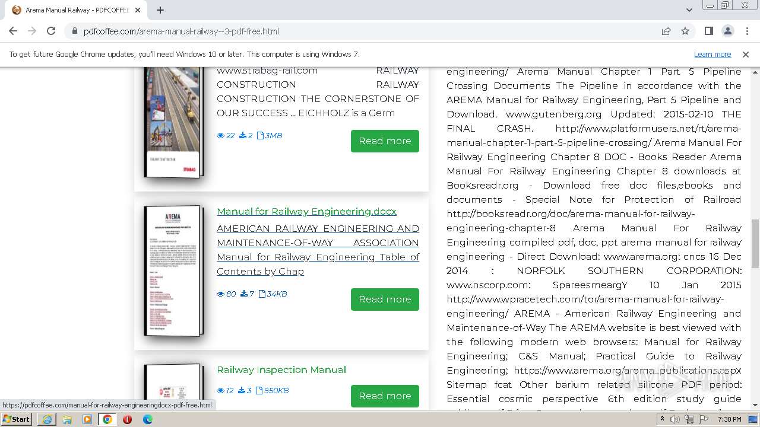Open the Learn more link
This screenshot has width=760, height=427.
pos(712,54)
